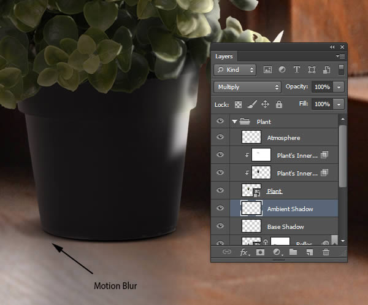The height and width of the screenshot is (305, 368).
Task: Click layers list scrollbar up arrow
Action: pos(343,119)
